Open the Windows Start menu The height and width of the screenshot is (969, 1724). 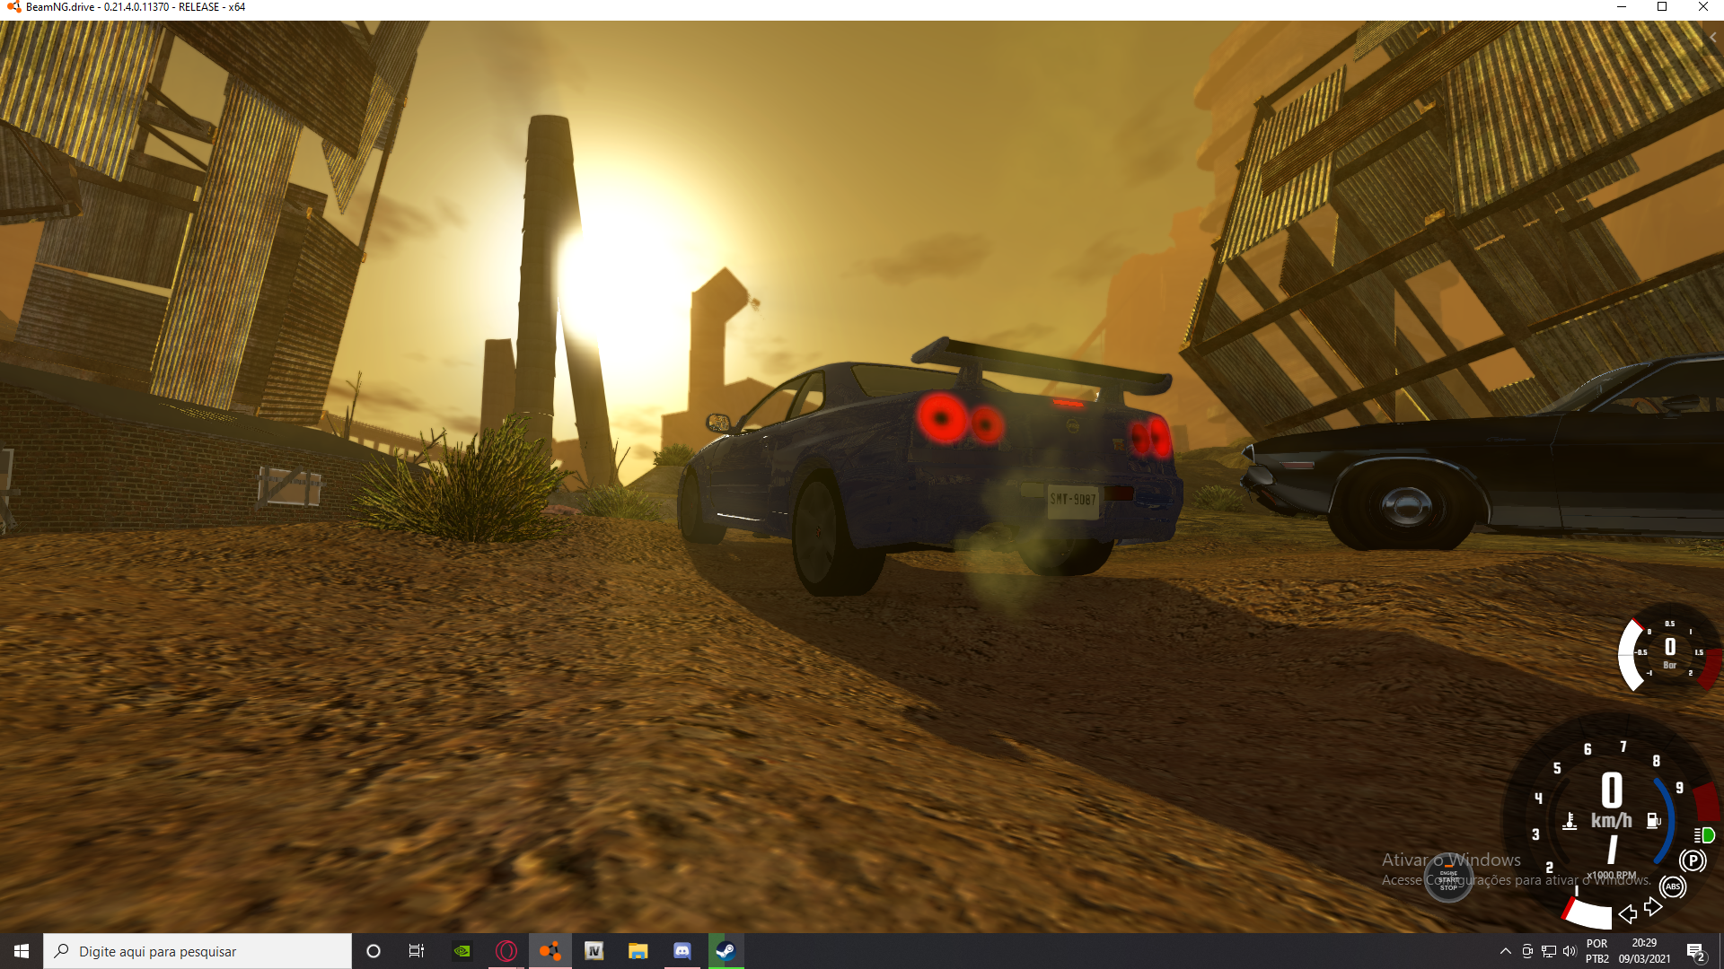(x=22, y=951)
